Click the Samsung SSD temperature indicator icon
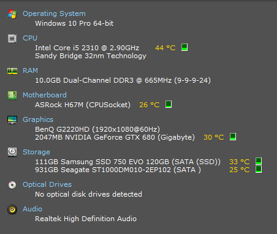The height and width of the screenshot is (234, 277). click(259, 161)
